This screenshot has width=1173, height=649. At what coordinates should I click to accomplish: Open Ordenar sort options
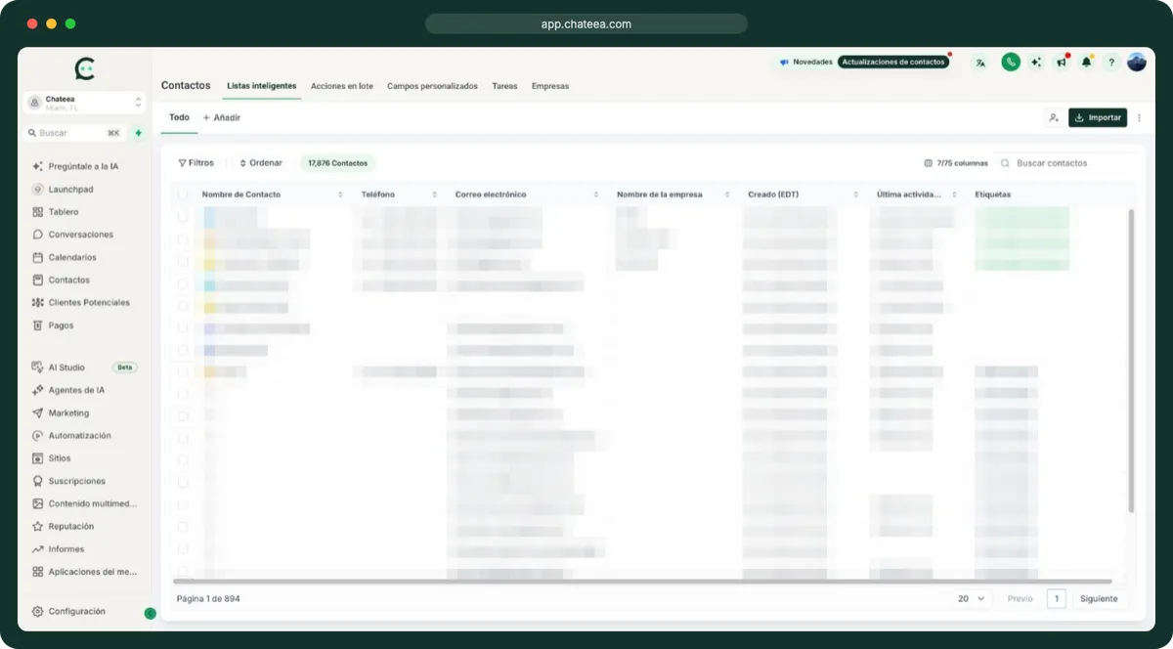261,163
